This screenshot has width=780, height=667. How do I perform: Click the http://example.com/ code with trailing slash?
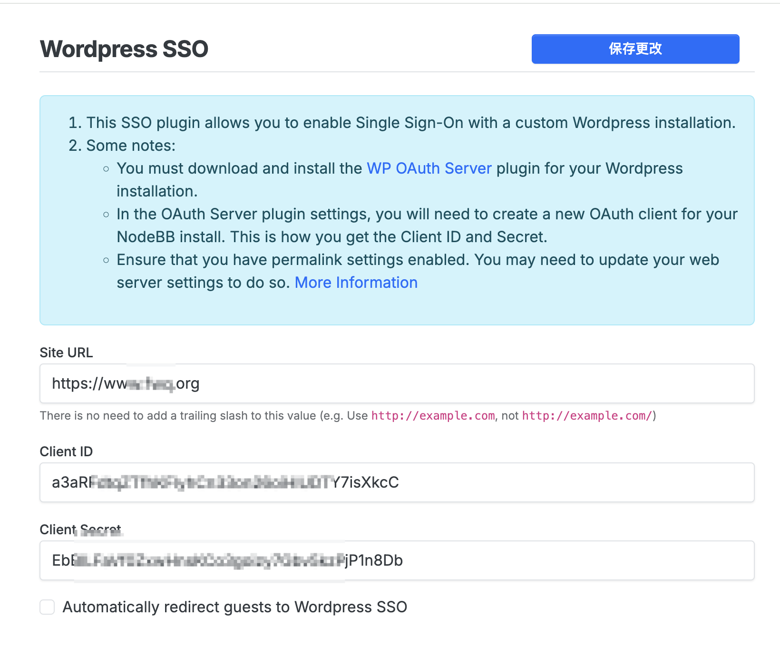586,416
